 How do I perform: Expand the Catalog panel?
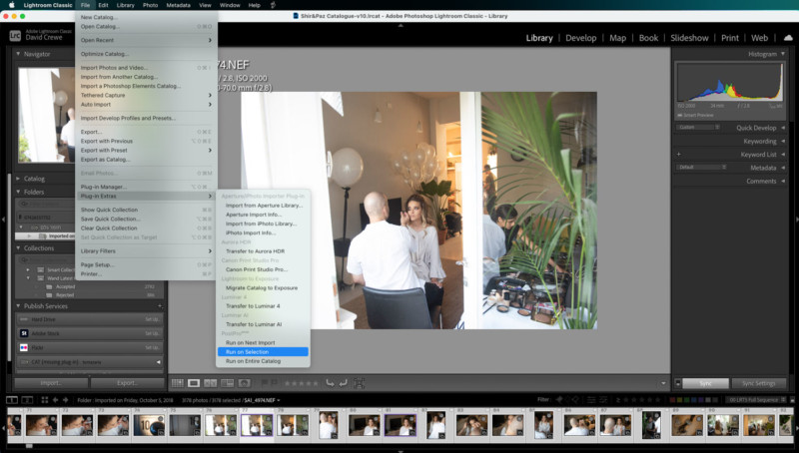18,179
